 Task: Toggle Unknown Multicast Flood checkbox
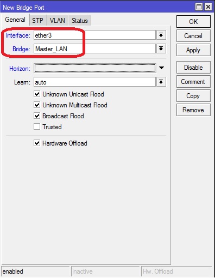(x=37, y=105)
